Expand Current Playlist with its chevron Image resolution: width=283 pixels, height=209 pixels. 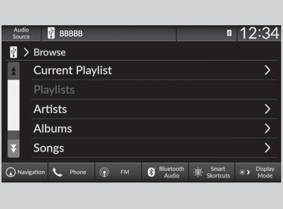[x=267, y=71]
